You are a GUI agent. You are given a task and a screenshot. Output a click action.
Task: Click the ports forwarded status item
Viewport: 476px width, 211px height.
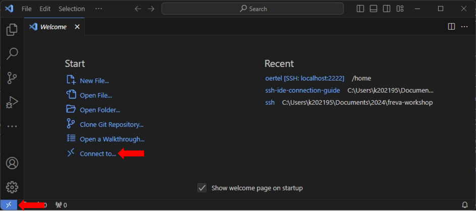click(x=61, y=205)
